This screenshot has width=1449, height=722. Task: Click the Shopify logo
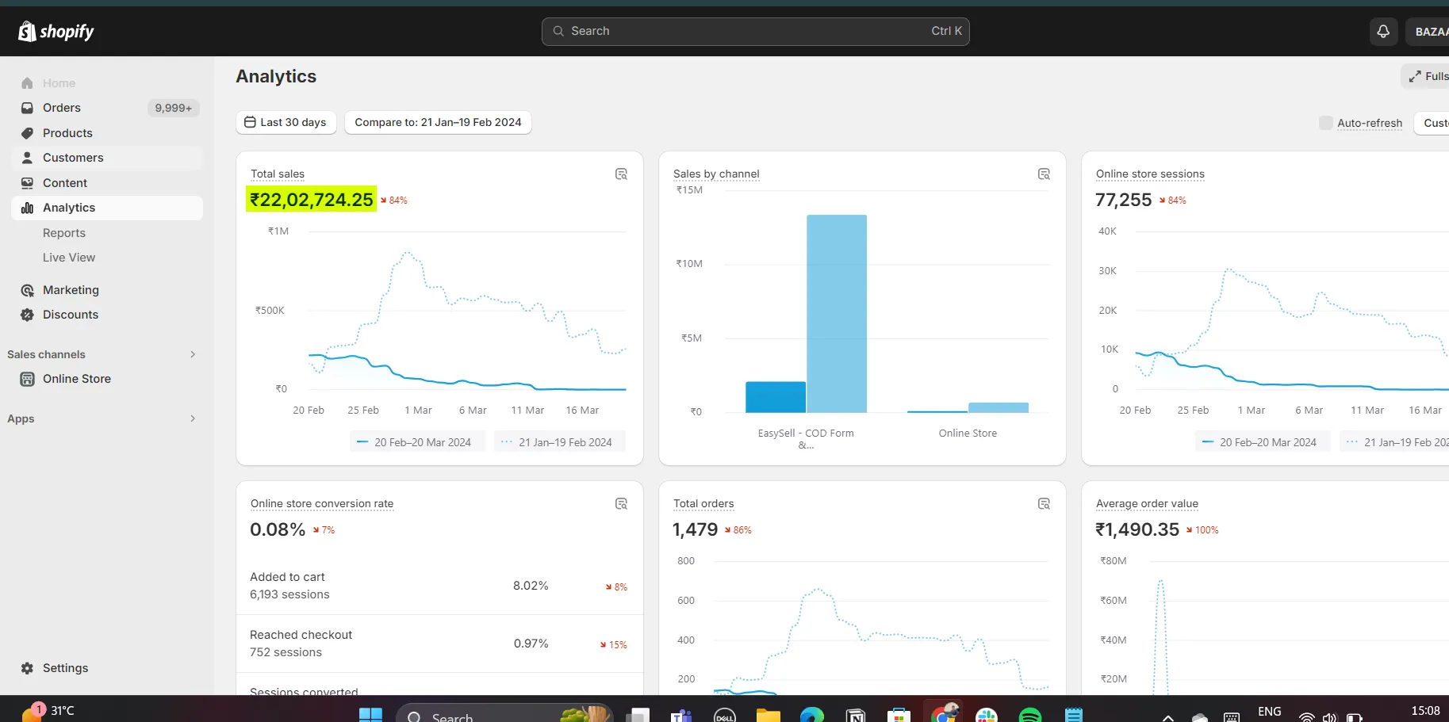[x=56, y=32]
